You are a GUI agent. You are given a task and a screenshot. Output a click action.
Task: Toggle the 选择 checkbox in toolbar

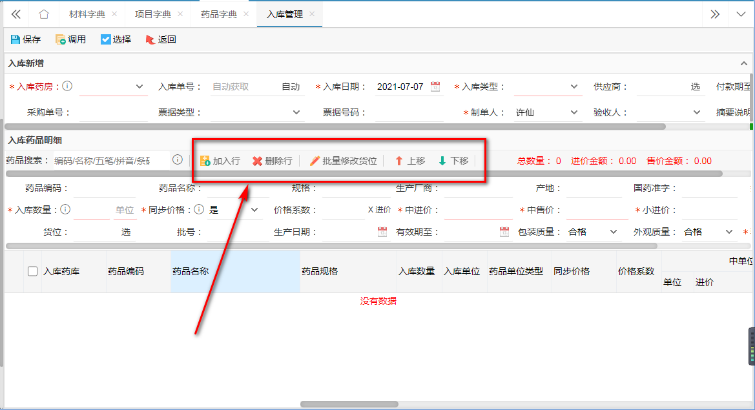click(106, 39)
